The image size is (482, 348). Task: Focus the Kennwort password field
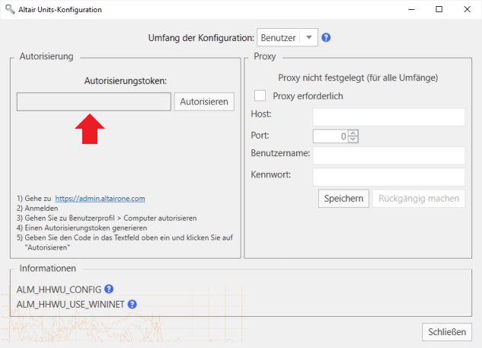[388, 177]
